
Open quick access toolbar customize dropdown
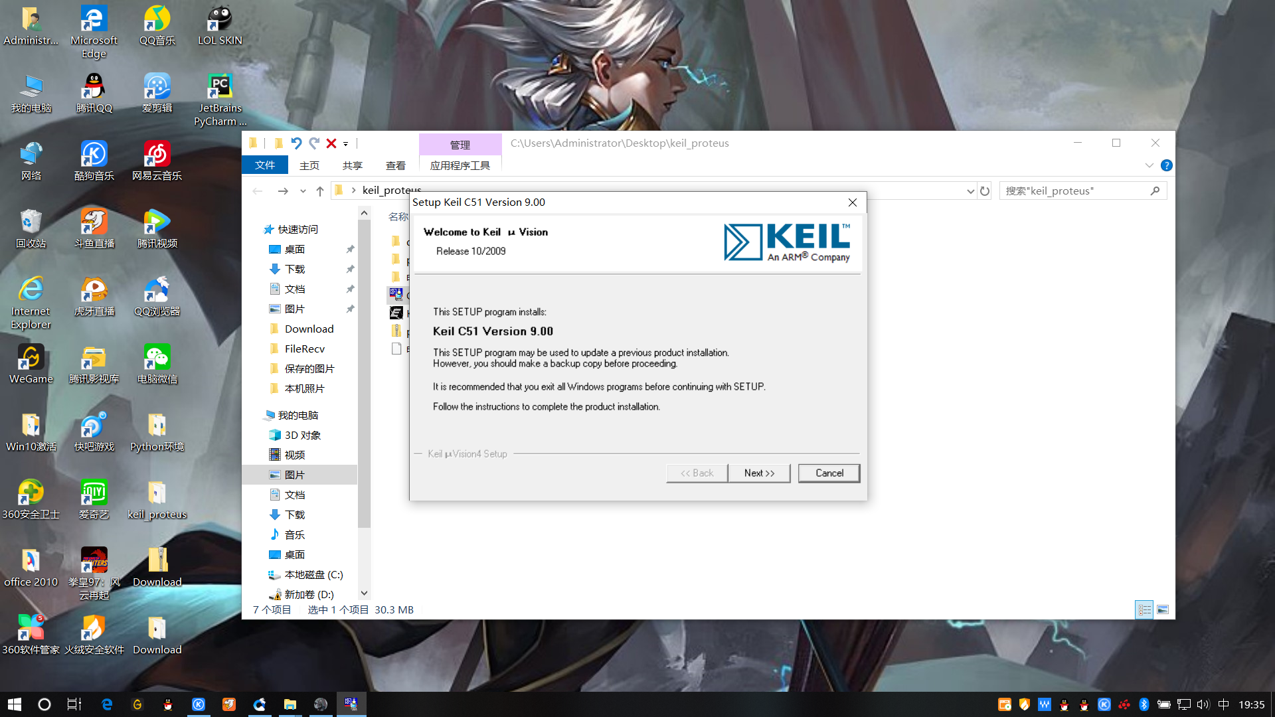pos(345,143)
